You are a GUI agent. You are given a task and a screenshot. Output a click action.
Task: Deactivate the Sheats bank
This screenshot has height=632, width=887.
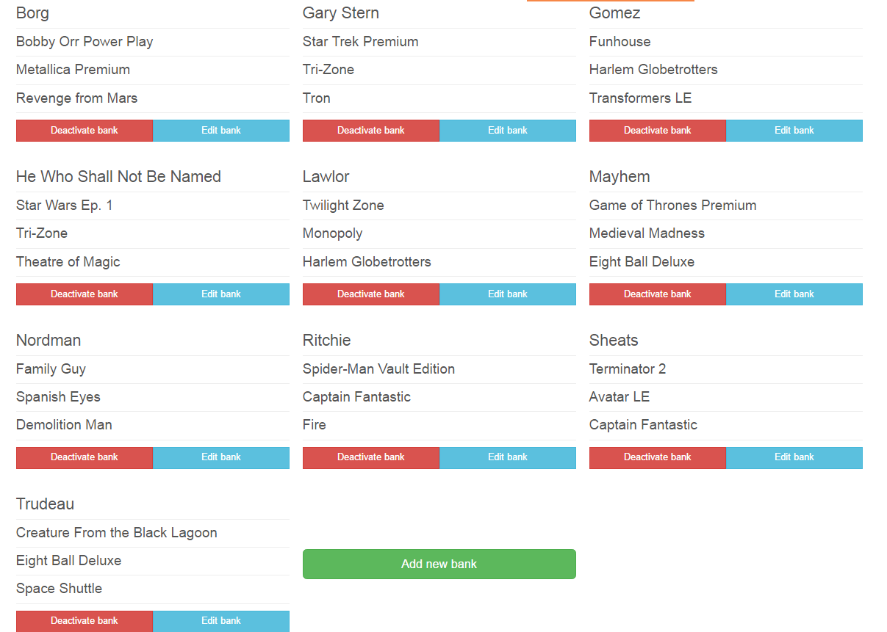(658, 457)
